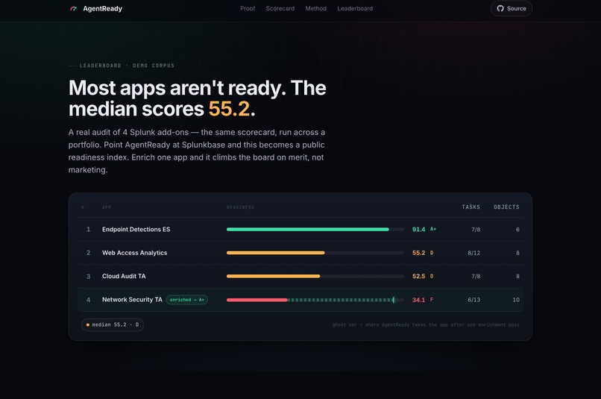Click the LEADERBOARD · DEMO CORPUS eyebrow label
Viewport: 601px width, 399px height.
(x=127, y=66)
